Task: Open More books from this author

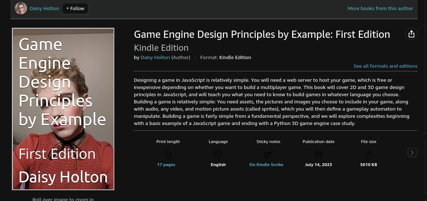Action: (x=380, y=8)
